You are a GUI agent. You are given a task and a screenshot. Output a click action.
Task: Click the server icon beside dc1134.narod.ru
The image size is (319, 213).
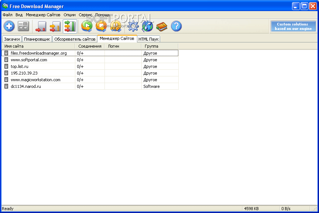coord(6,86)
